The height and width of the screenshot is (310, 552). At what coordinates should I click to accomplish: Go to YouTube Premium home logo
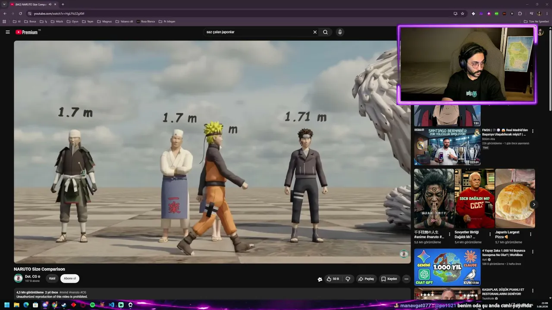(27, 32)
